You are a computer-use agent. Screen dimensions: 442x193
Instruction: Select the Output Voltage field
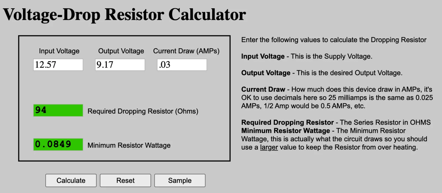[x=120, y=65]
